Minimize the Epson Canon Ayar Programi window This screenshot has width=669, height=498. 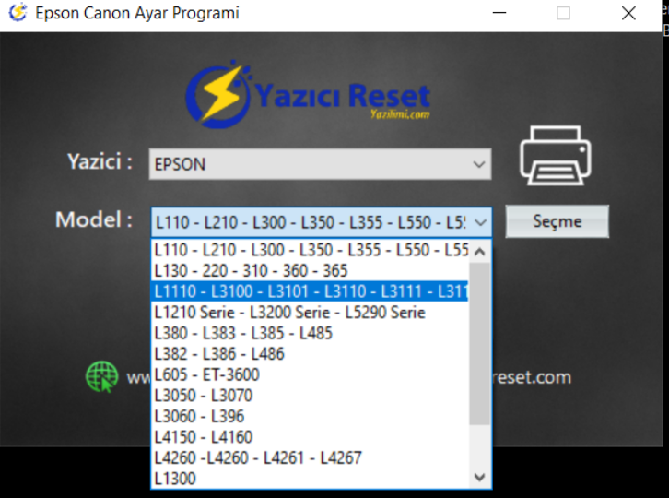coord(499,13)
